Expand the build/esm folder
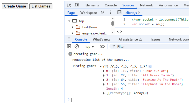Viewport: 189px width, 103px height. point(73,27)
